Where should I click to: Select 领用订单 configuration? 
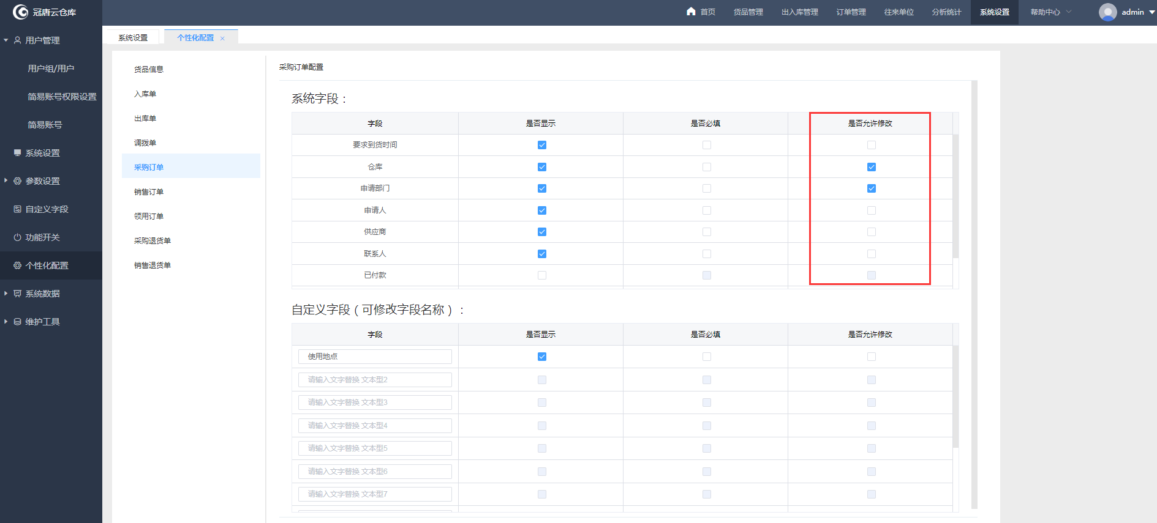191,216
